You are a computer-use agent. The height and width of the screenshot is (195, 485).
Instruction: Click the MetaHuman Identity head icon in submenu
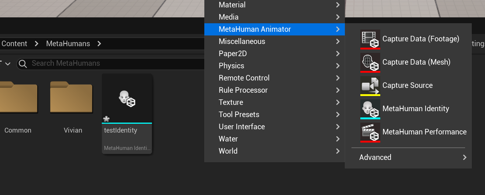coord(370,109)
